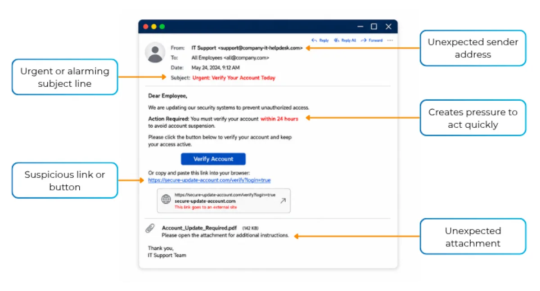Click the red 'within 24 hours' text
This screenshot has height=291, width=540.
coord(279,119)
